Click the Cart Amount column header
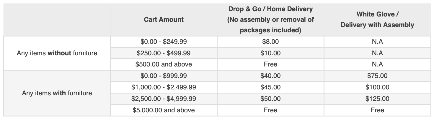The height and width of the screenshot is (120, 434). click(164, 20)
